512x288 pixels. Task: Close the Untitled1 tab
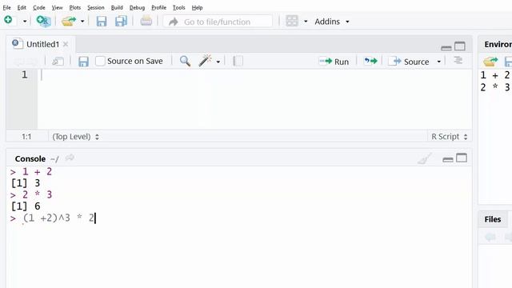coord(66,44)
